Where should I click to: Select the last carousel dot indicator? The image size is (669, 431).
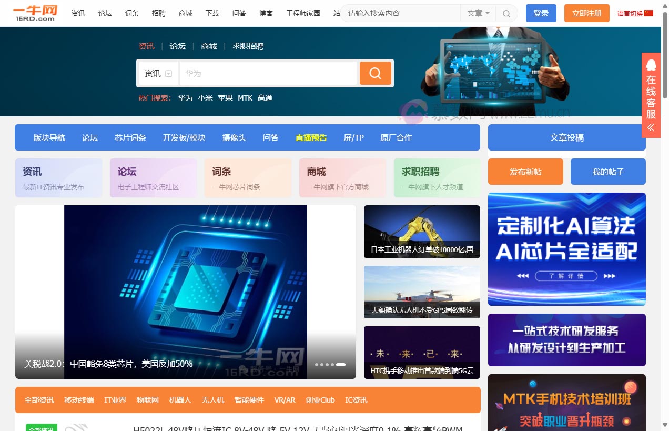pos(341,364)
